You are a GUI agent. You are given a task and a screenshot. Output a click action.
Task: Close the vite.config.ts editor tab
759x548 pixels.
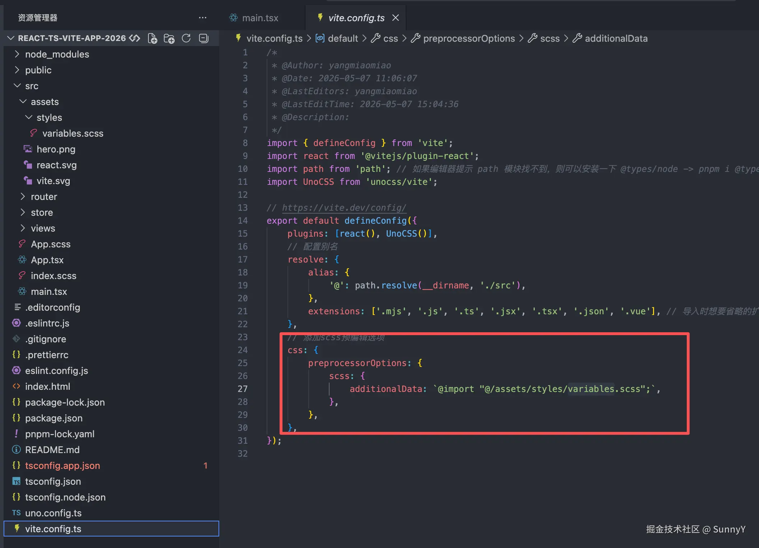tap(396, 18)
